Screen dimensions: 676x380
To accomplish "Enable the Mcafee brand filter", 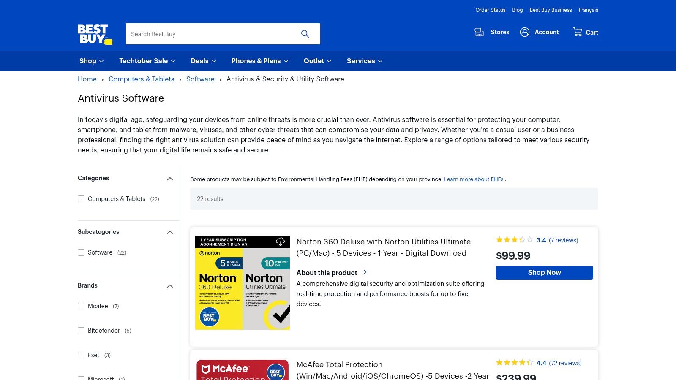I will 81,306.
